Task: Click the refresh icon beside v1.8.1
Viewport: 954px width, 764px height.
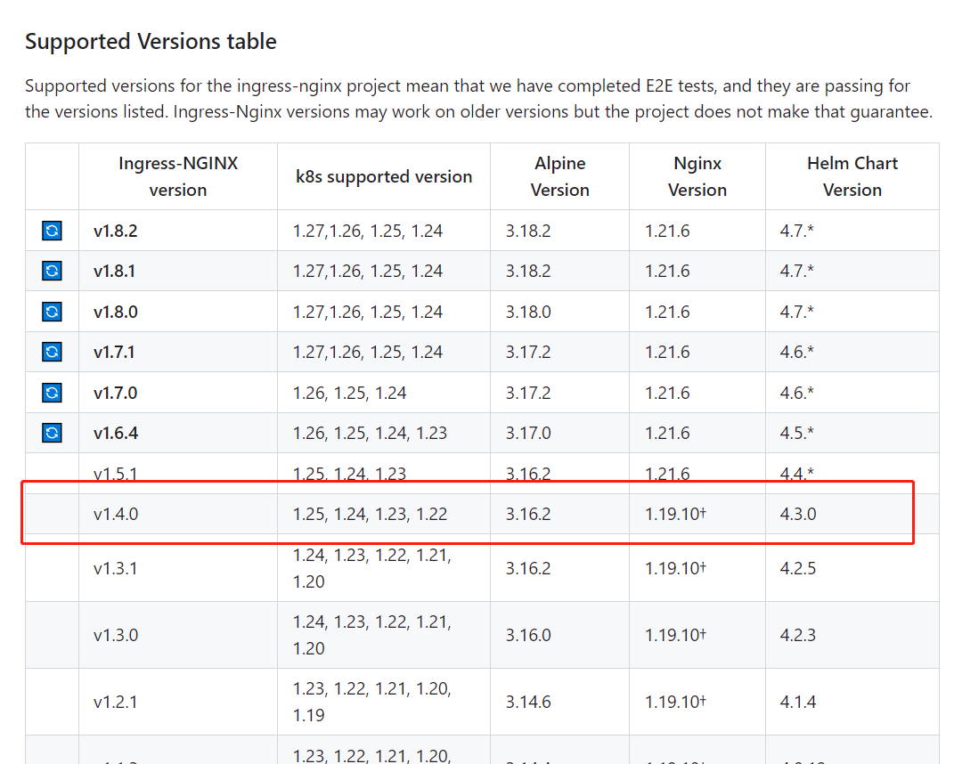Action: pos(52,271)
